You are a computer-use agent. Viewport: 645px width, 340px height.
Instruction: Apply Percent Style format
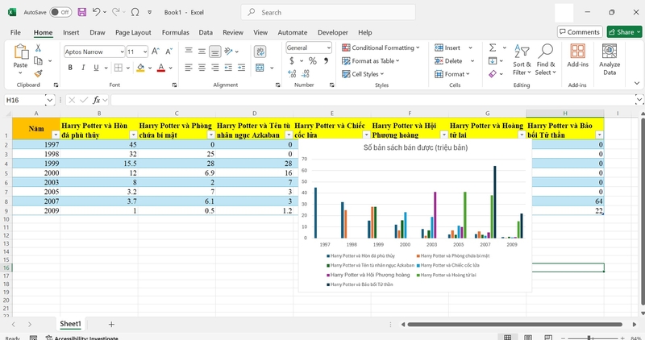tap(313, 61)
